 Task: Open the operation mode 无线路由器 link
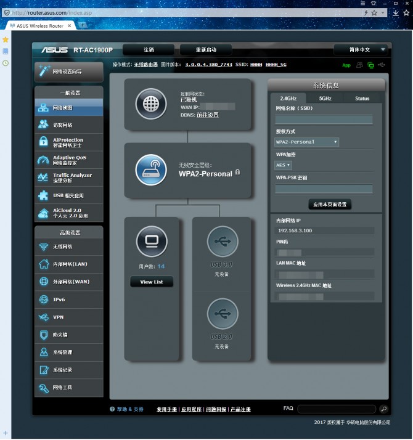point(145,65)
